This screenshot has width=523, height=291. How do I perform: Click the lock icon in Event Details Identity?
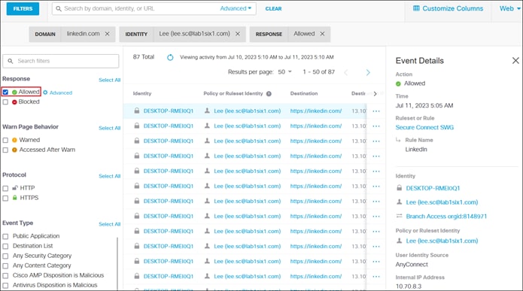pyautogui.click(x=399, y=188)
